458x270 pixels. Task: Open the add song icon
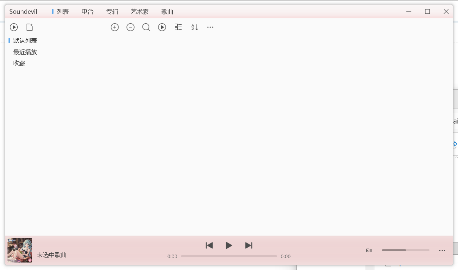click(115, 27)
